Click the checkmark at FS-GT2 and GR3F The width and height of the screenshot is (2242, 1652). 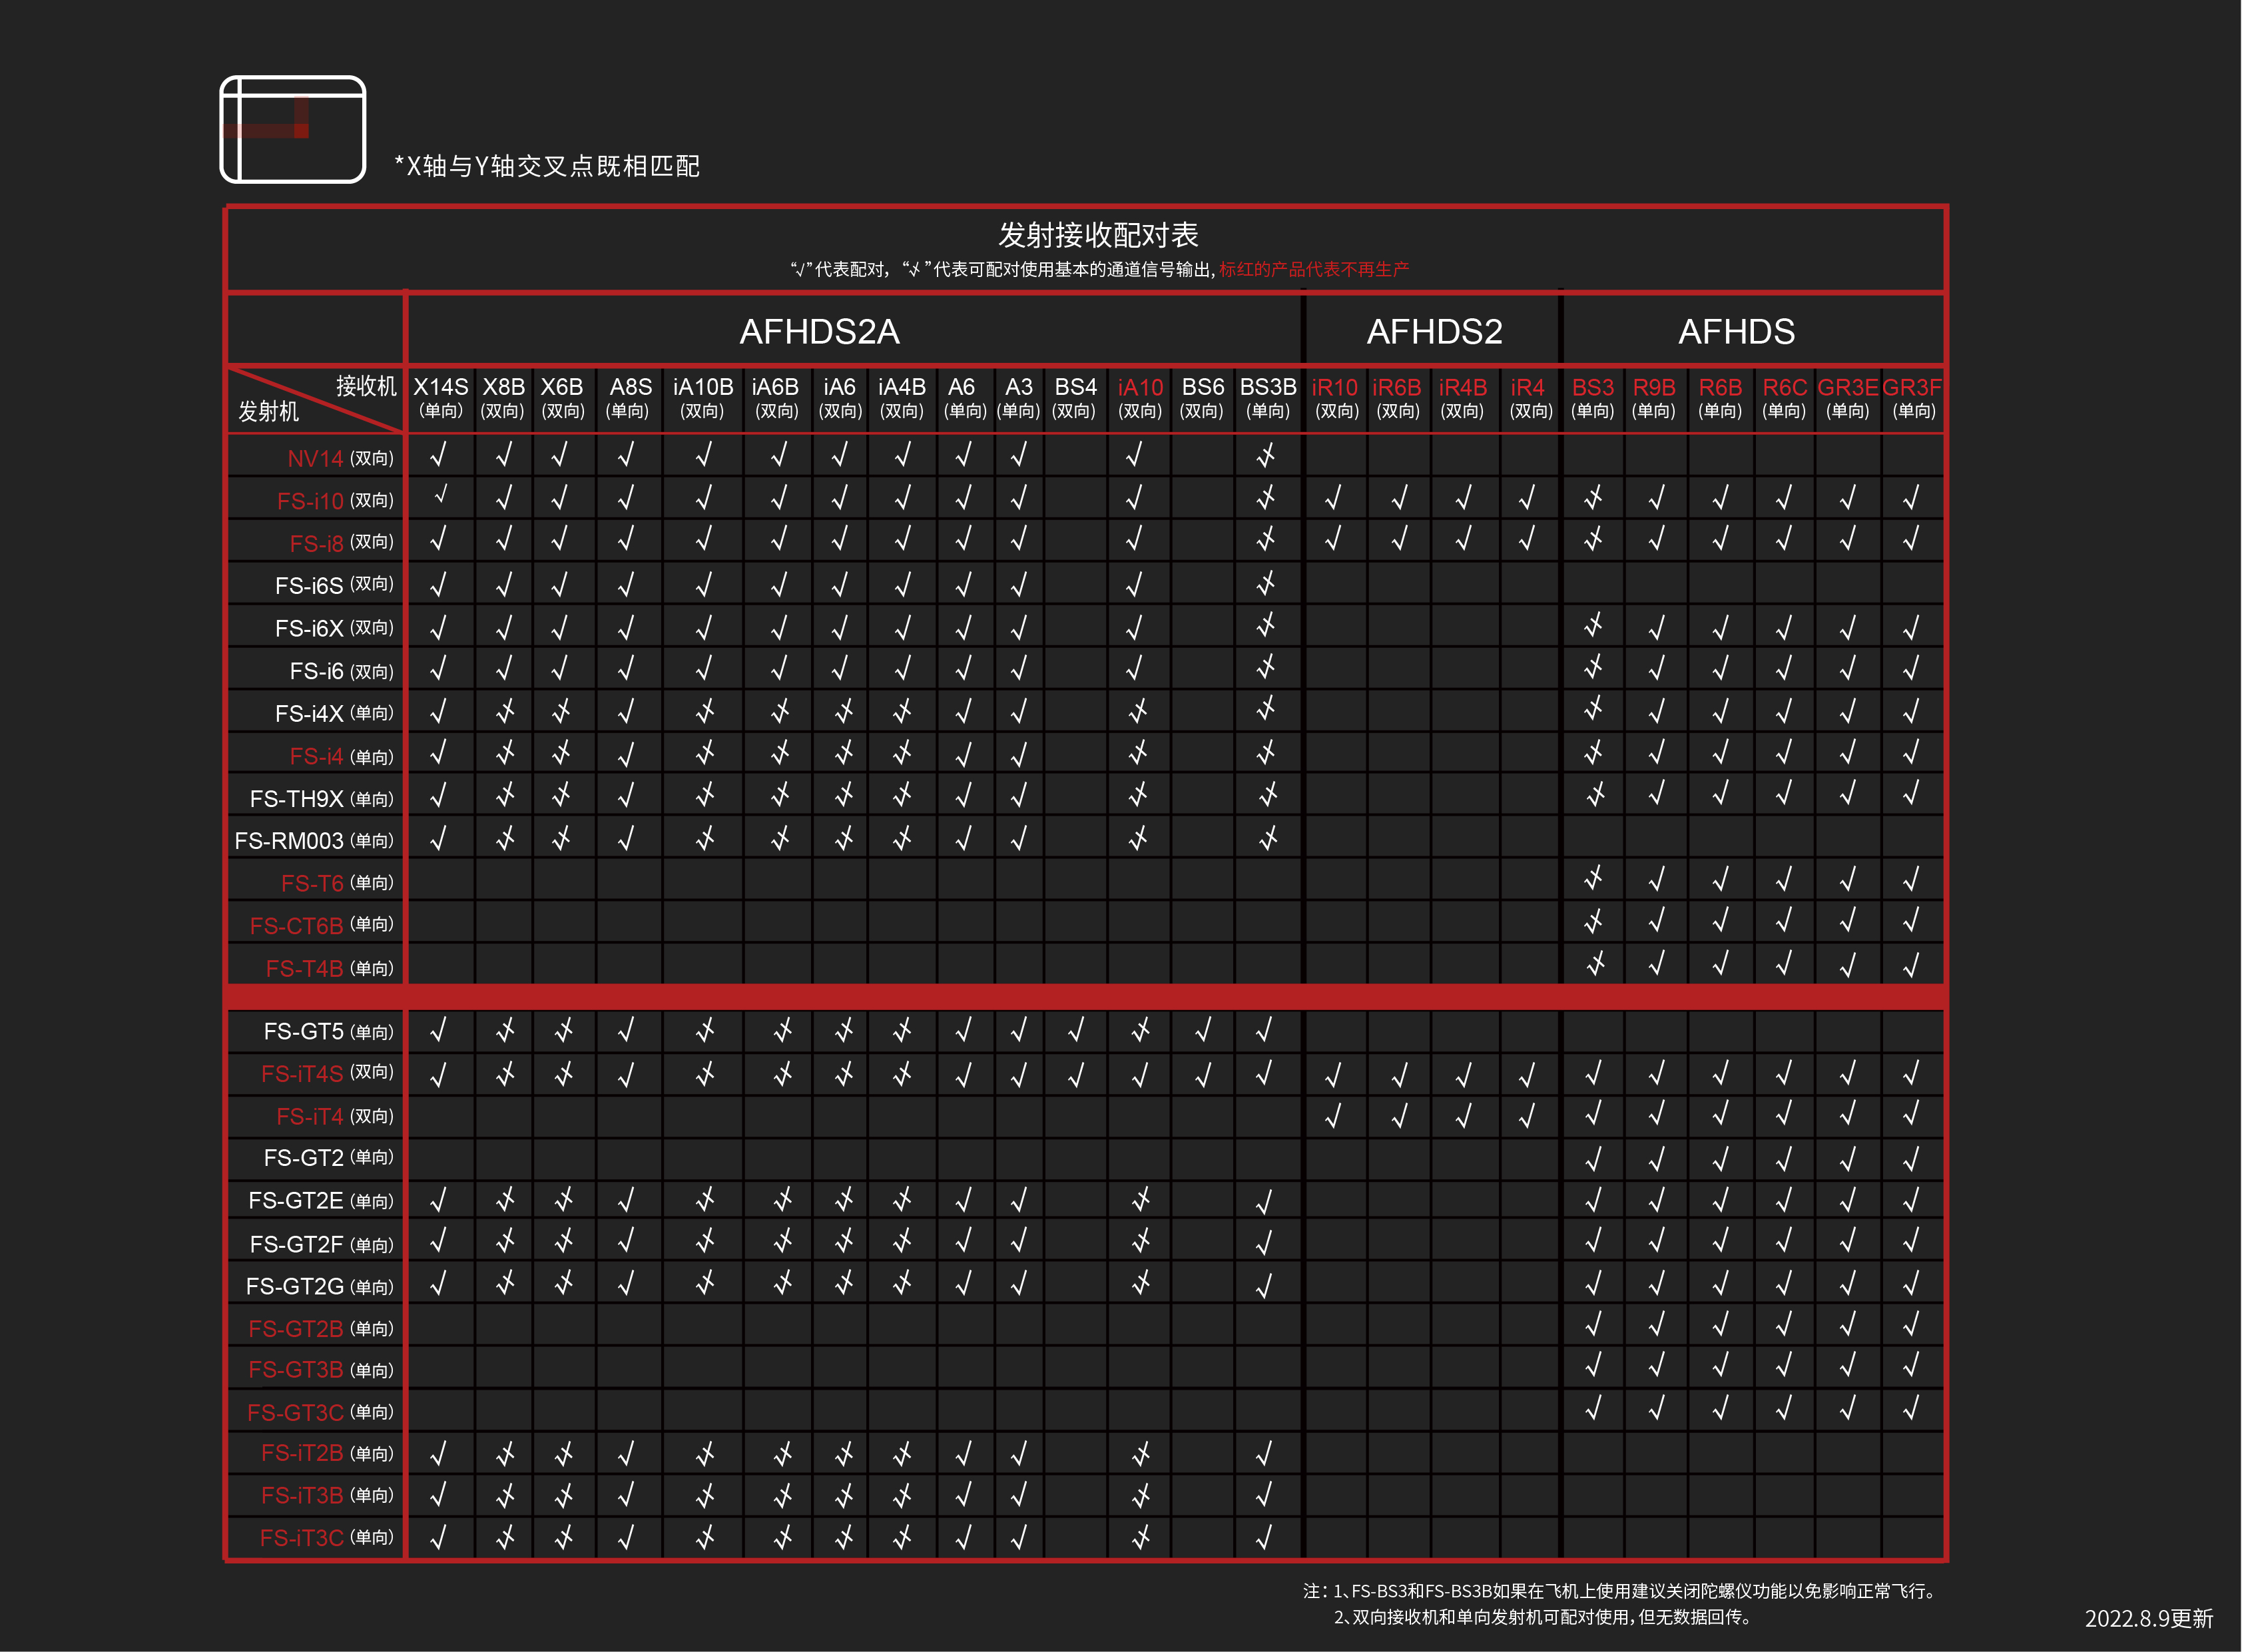click(1911, 1157)
